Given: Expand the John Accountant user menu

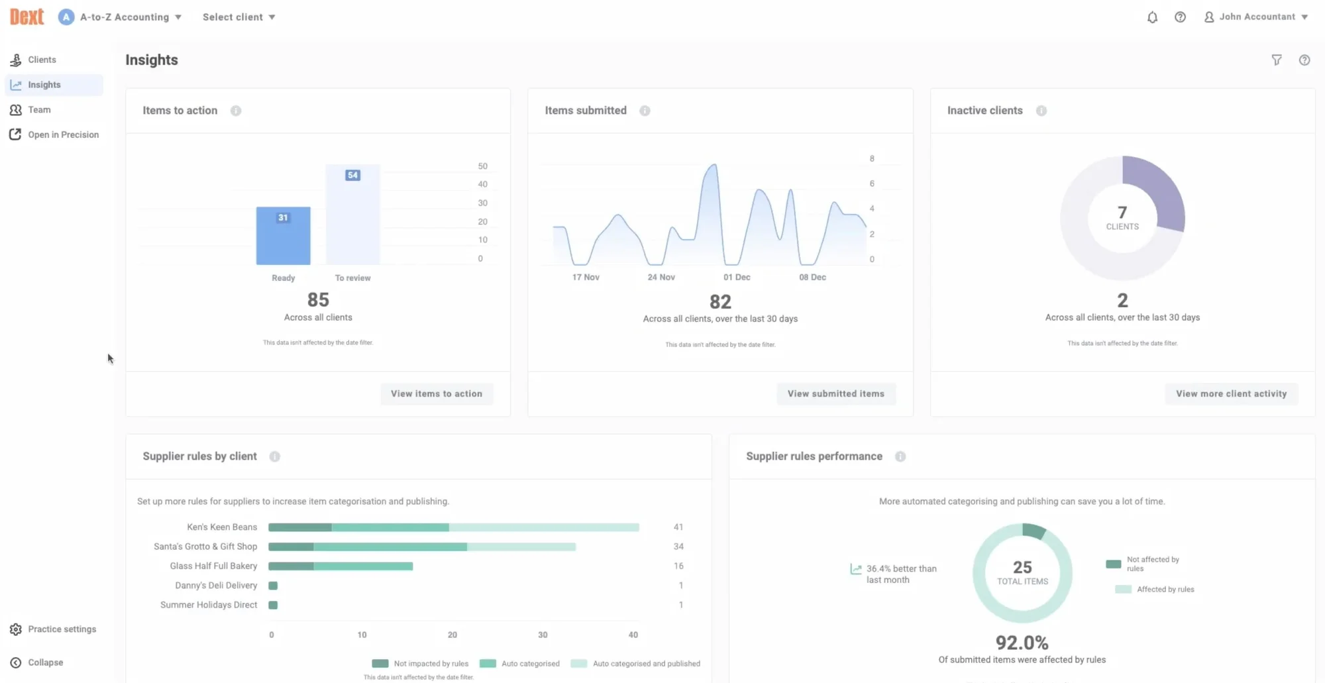Looking at the screenshot, I should point(1256,17).
